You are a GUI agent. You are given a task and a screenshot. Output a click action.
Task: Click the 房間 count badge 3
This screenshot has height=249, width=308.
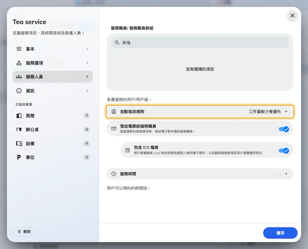coord(87,116)
